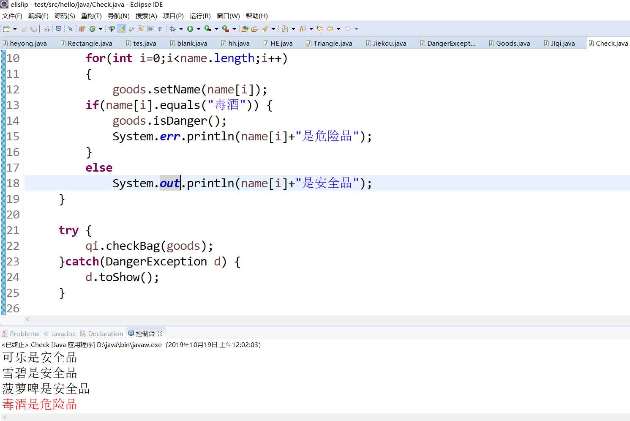This screenshot has height=421, width=630.
Task: Open the Console monitor toolbar icon
Action: point(58,29)
